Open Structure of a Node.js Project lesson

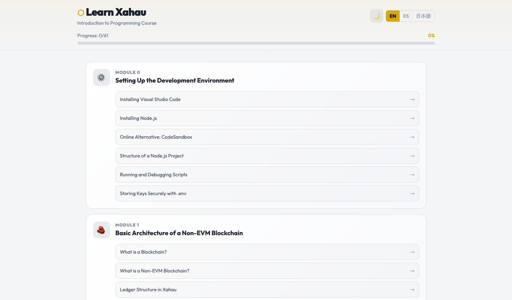click(x=267, y=156)
